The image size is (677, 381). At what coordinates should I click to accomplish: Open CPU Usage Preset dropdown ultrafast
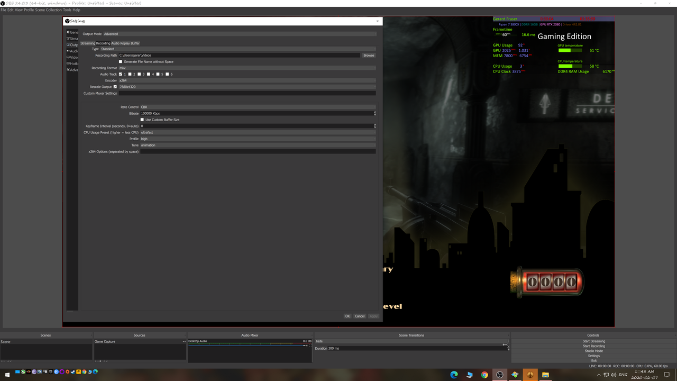[x=258, y=132]
